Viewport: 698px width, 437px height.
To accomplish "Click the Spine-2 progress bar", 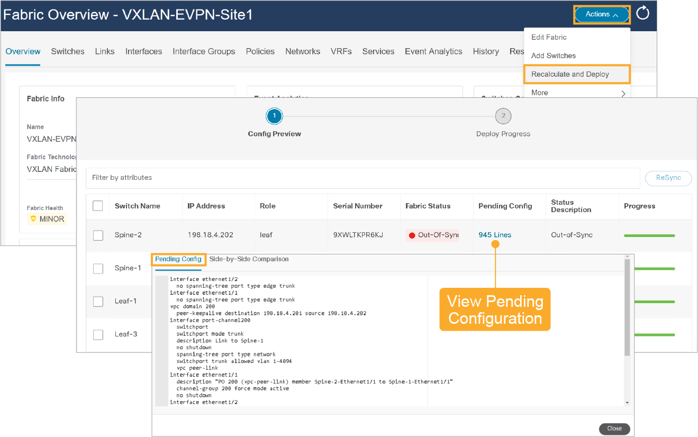I will coord(649,235).
